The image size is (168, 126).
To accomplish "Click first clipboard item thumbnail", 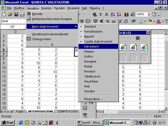I will click(x=123, y=48).
